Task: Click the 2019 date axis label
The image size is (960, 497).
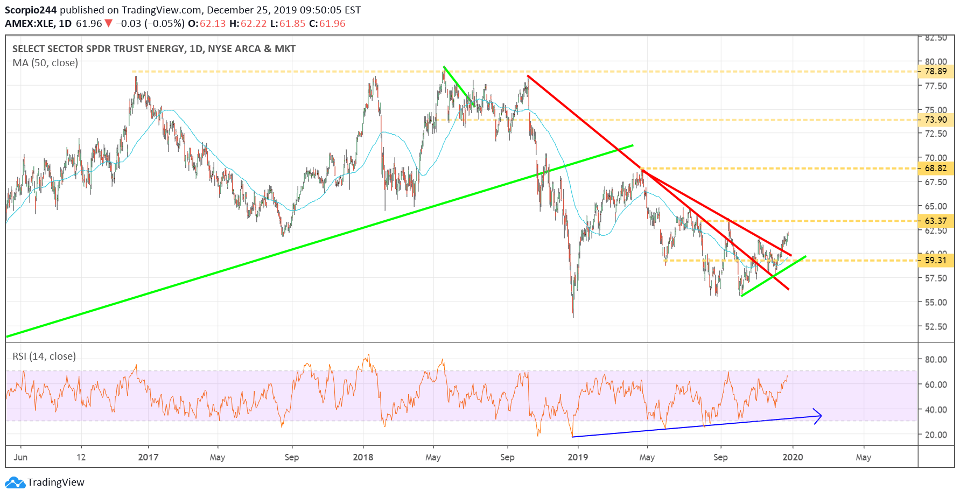Action: coord(578,457)
